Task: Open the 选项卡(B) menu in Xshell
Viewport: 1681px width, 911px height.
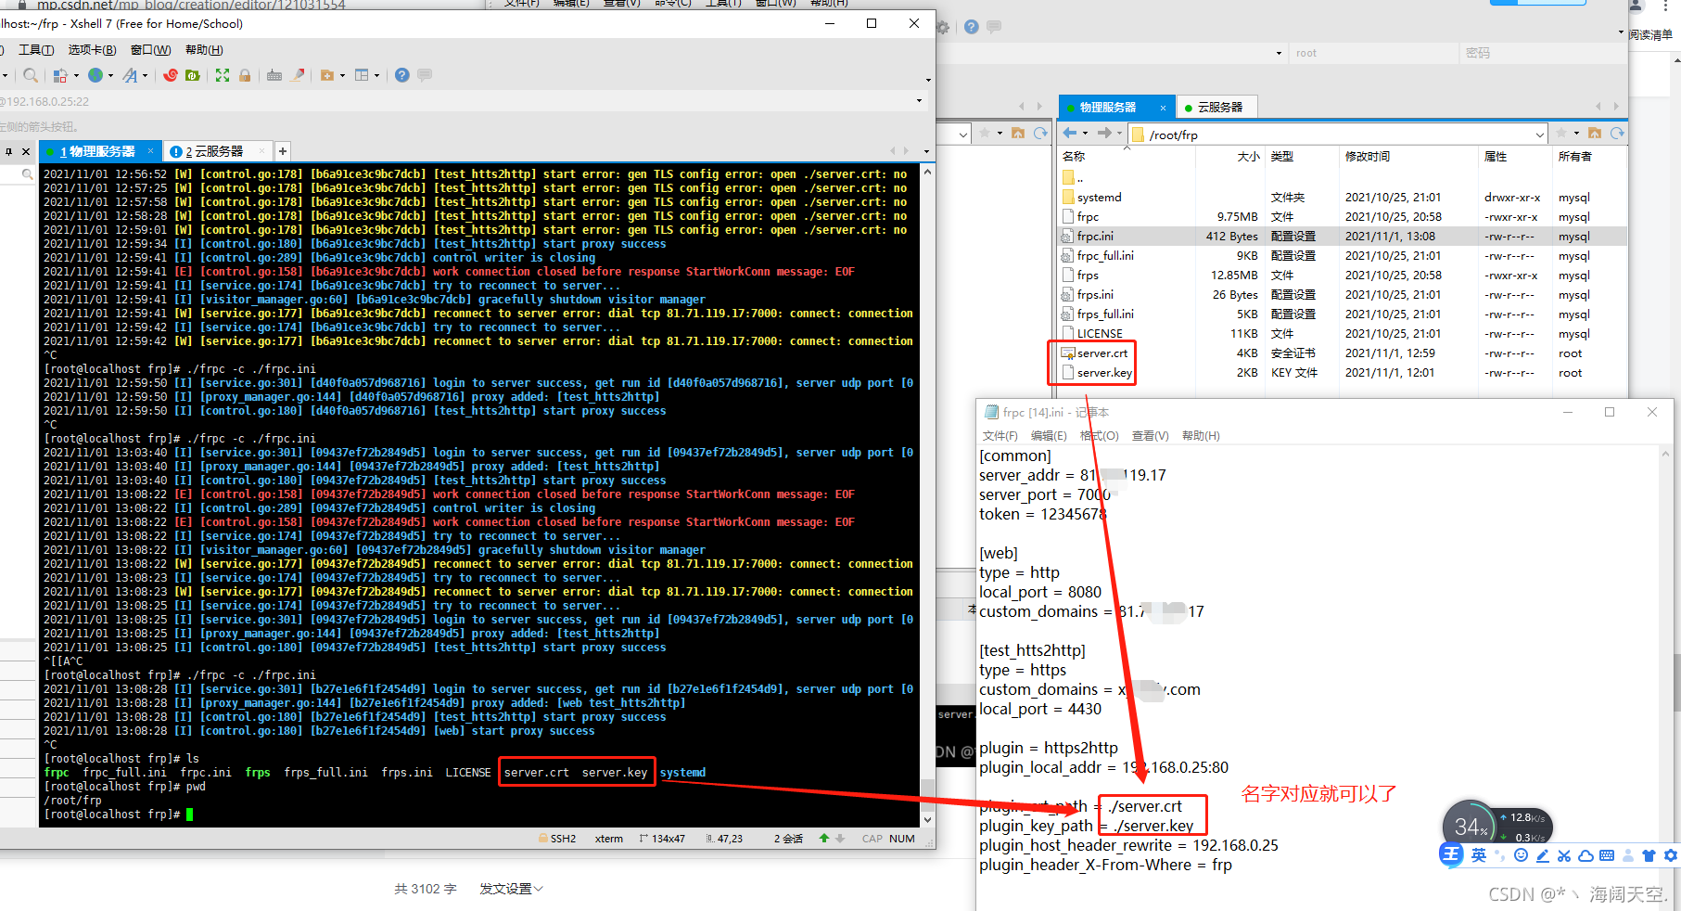Action: [92, 50]
